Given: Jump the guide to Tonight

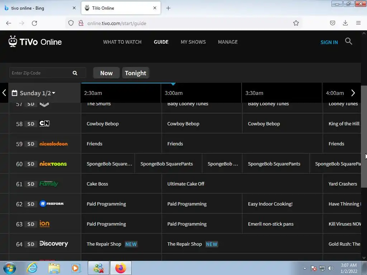Looking at the screenshot, I should (x=135, y=73).
